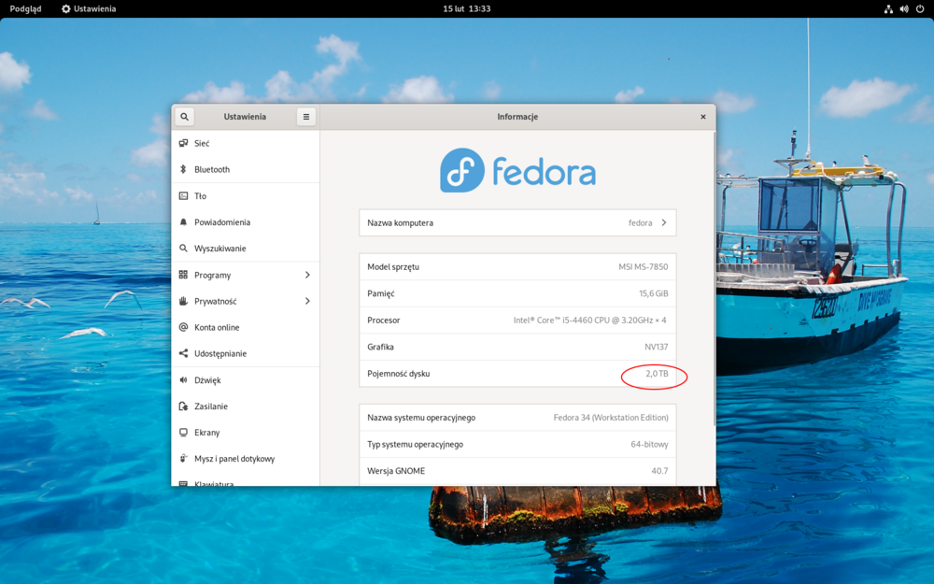Select Sieć in settings sidebar
Screen dimensions: 934x584
tap(246, 143)
